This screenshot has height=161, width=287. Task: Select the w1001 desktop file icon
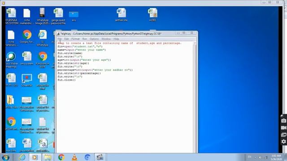[152, 15]
